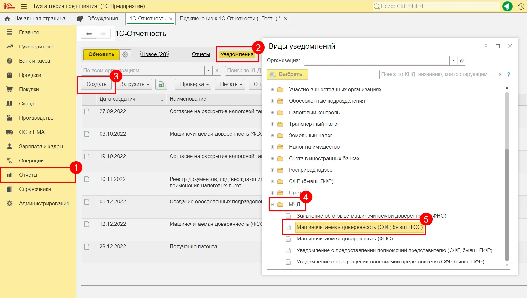Click the global search field Поиск Ctrl+Shift+F
Viewport: 527px width, 298px height.
tap(436, 6)
